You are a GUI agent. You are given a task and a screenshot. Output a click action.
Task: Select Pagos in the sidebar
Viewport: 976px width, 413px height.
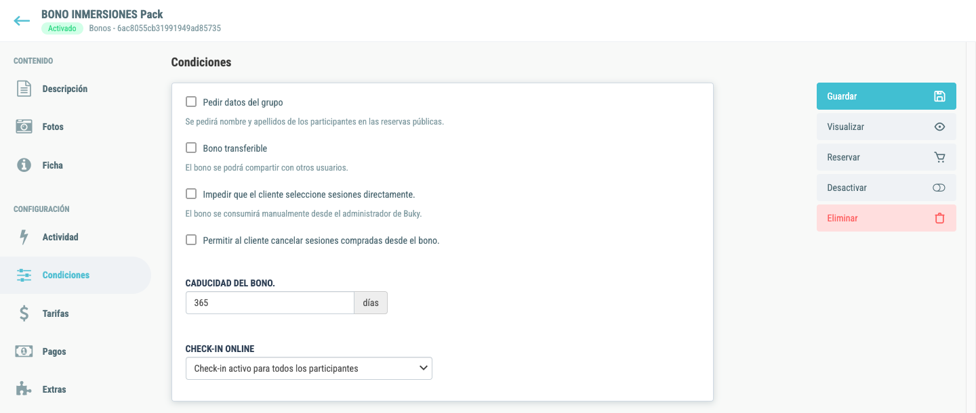point(54,351)
